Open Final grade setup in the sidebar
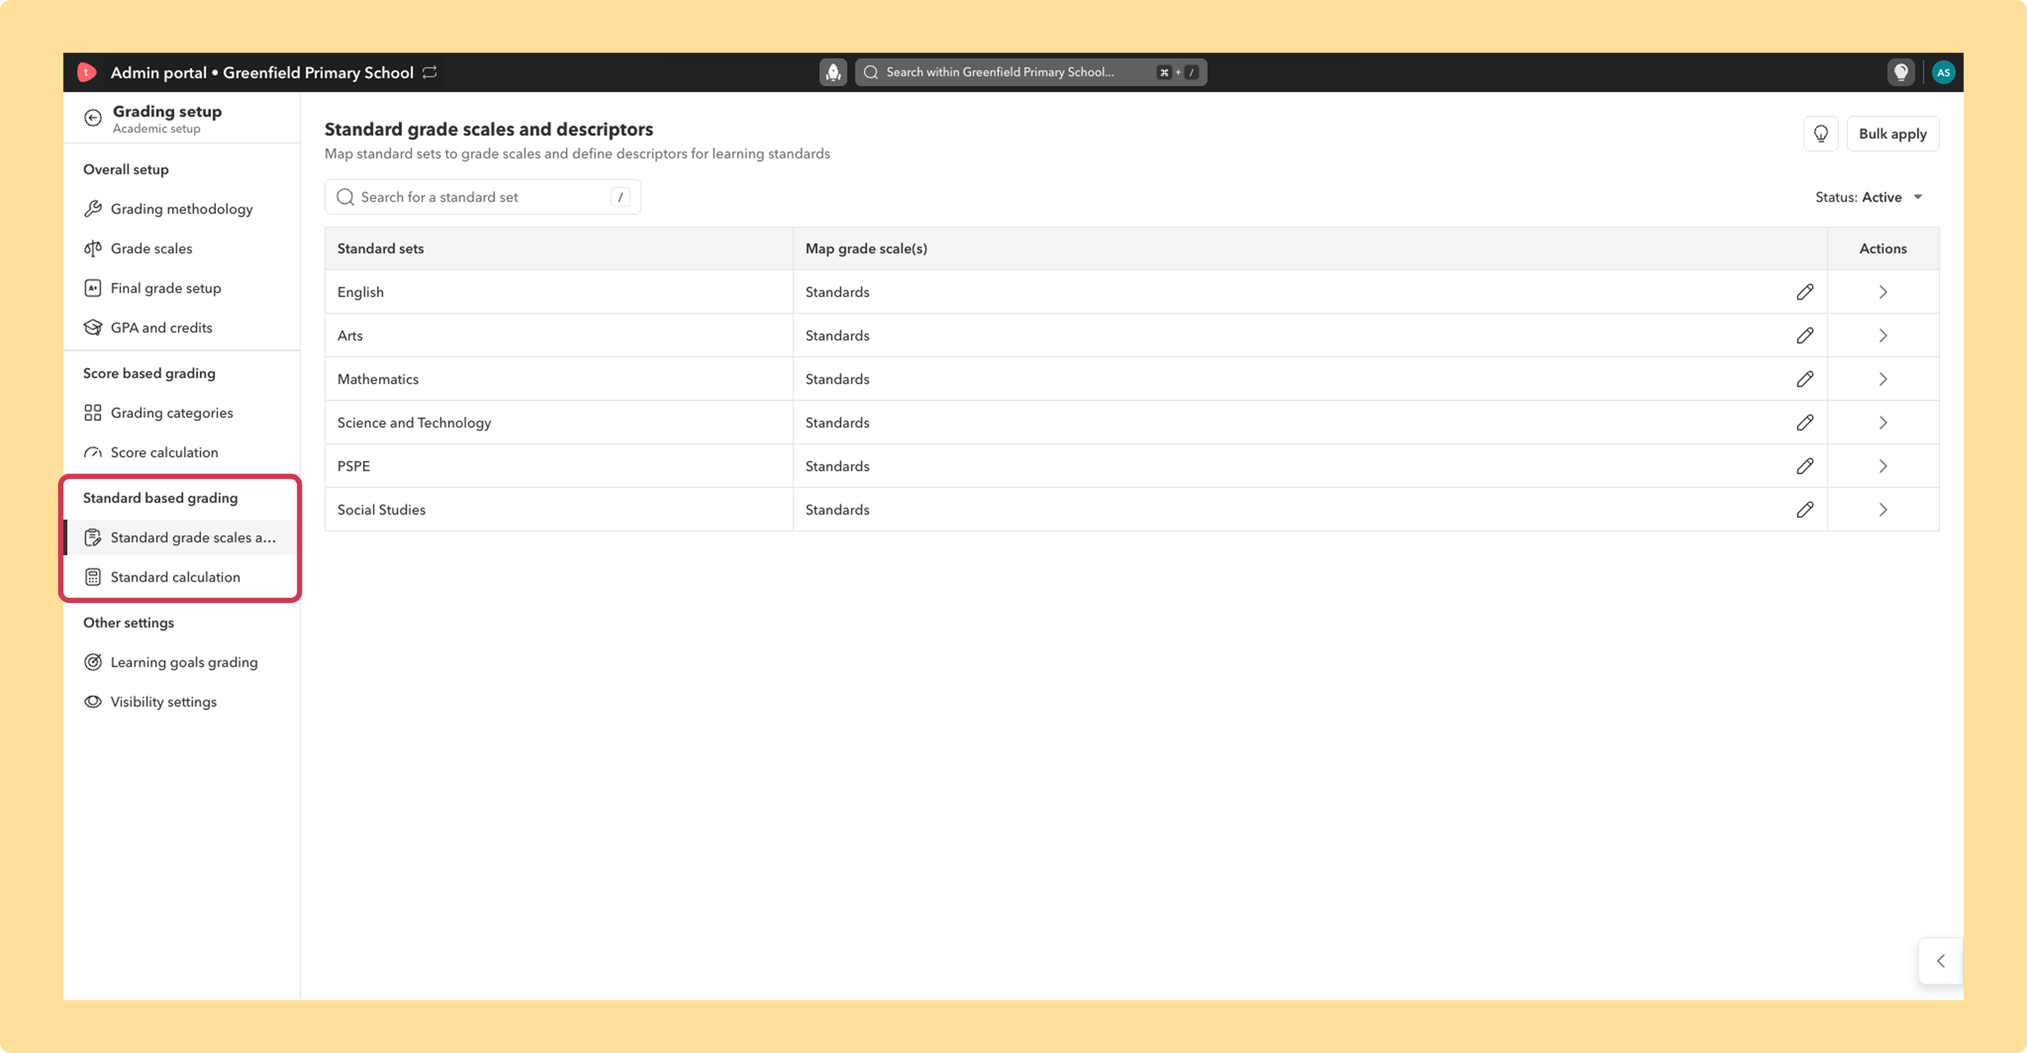The image size is (2027, 1053). 181,288
